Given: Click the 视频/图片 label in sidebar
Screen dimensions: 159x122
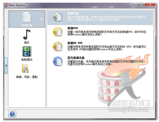Looking at the screenshot, I should [x=27, y=60].
